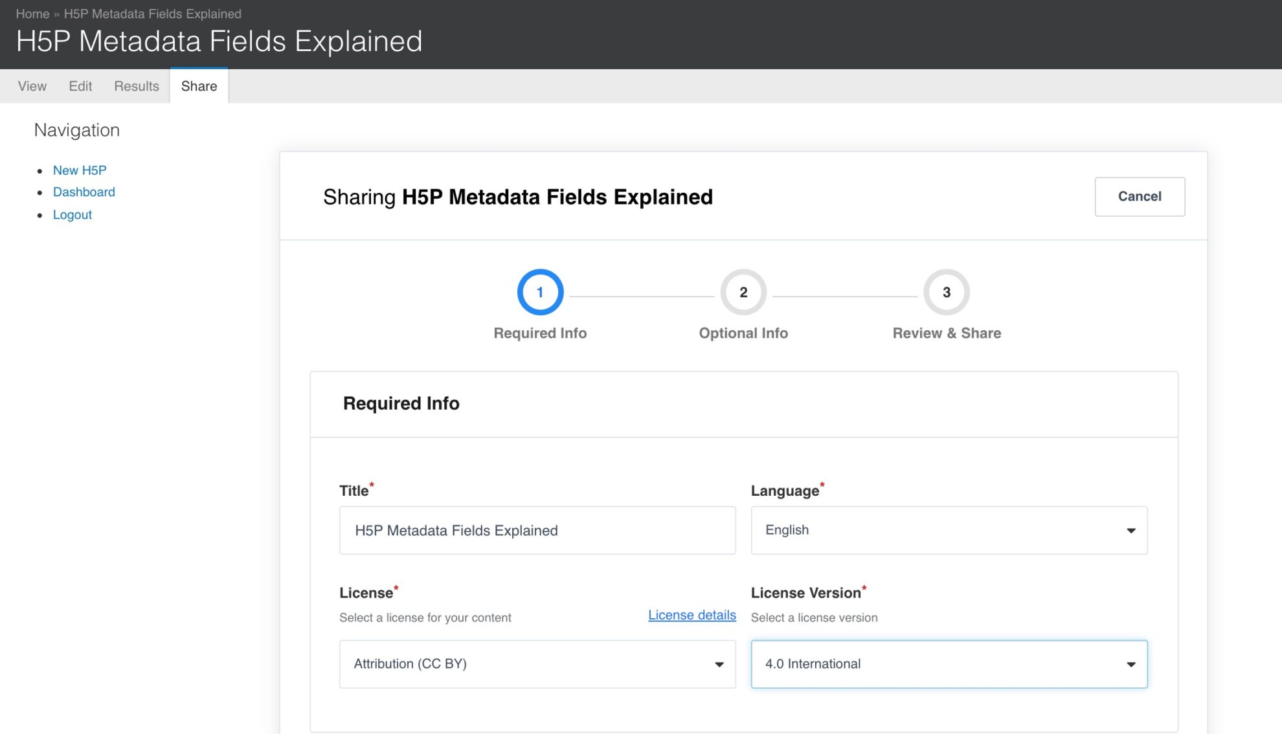This screenshot has width=1282, height=734.
Task: Click step 2 Optional Info circle
Action: pos(743,292)
